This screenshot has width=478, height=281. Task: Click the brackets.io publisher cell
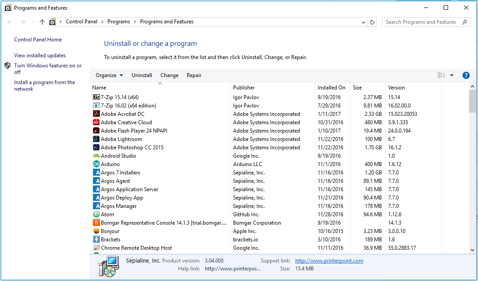click(245, 240)
